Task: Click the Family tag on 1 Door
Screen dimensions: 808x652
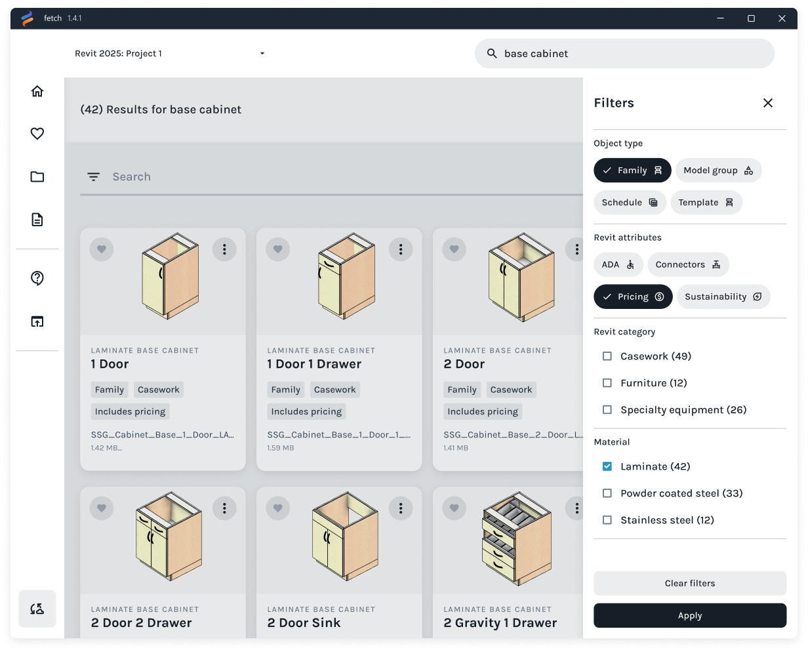Action: 110,390
